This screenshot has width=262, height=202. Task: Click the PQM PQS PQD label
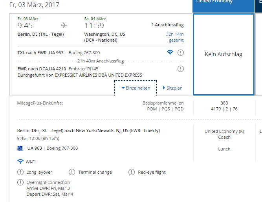pos(165,109)
